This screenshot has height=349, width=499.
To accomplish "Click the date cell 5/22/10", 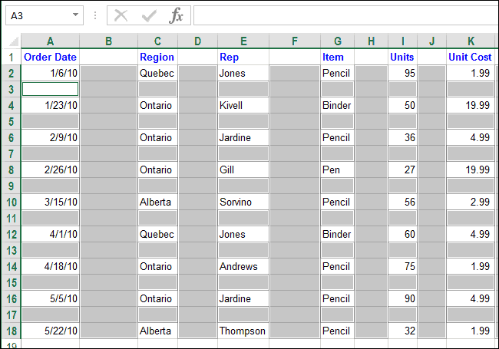I will point(50,331).
